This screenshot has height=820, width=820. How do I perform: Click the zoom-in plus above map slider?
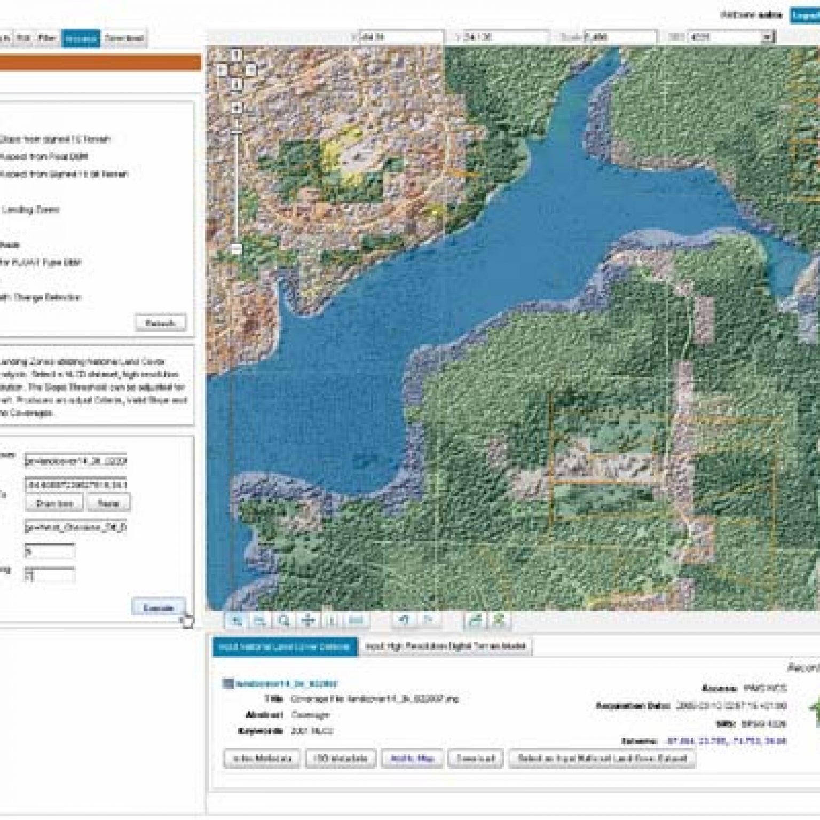tap(236, 107)
